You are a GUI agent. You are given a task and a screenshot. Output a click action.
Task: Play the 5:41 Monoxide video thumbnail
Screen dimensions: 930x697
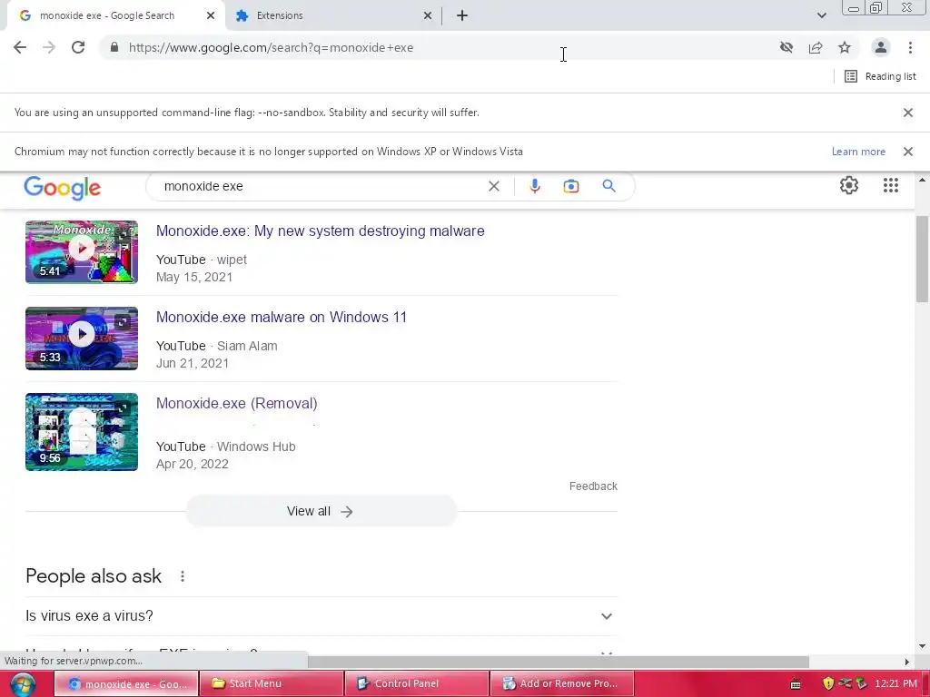click(x=81, y=252)
